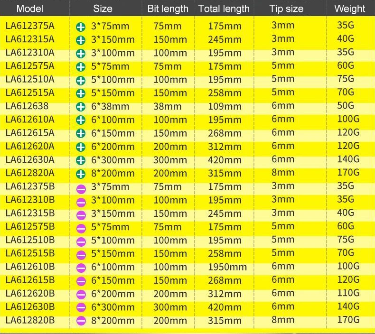The image size is (375, 334).
Task: Click the 38mm bit length value
Action: pos(168,106)
